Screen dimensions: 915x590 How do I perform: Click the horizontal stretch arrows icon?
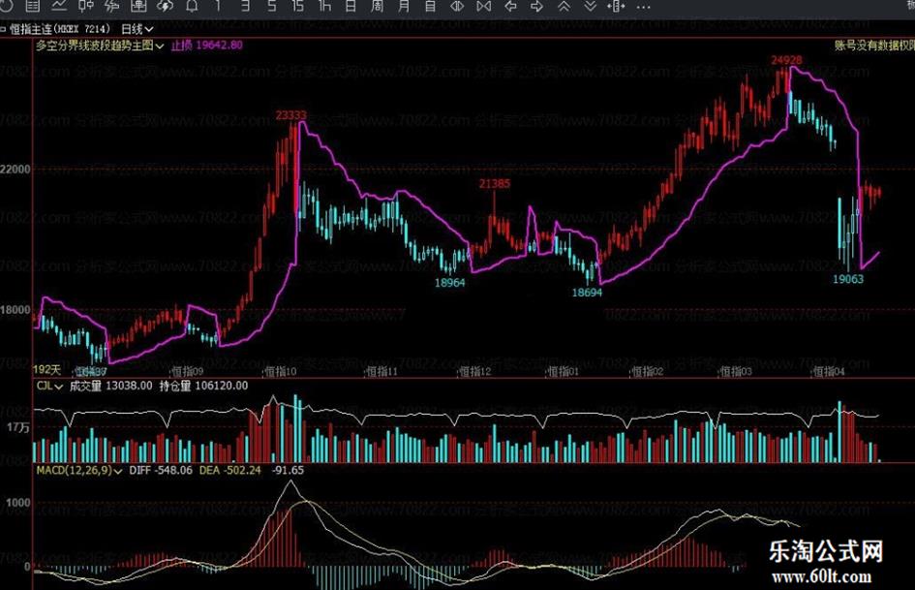point(616,6)
